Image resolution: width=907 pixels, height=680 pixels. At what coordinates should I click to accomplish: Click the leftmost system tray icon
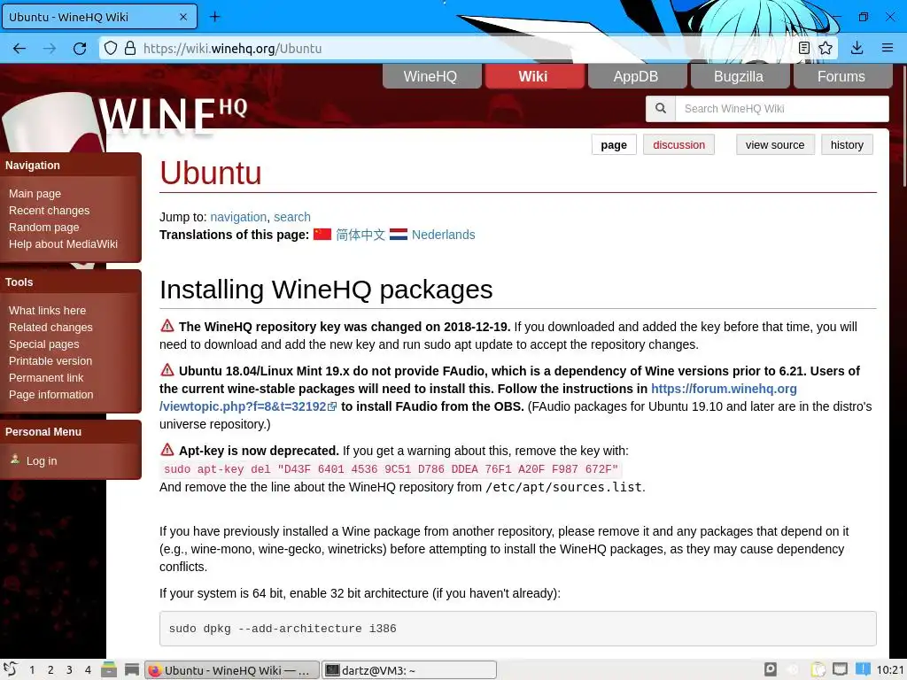[x=771, y=669]
